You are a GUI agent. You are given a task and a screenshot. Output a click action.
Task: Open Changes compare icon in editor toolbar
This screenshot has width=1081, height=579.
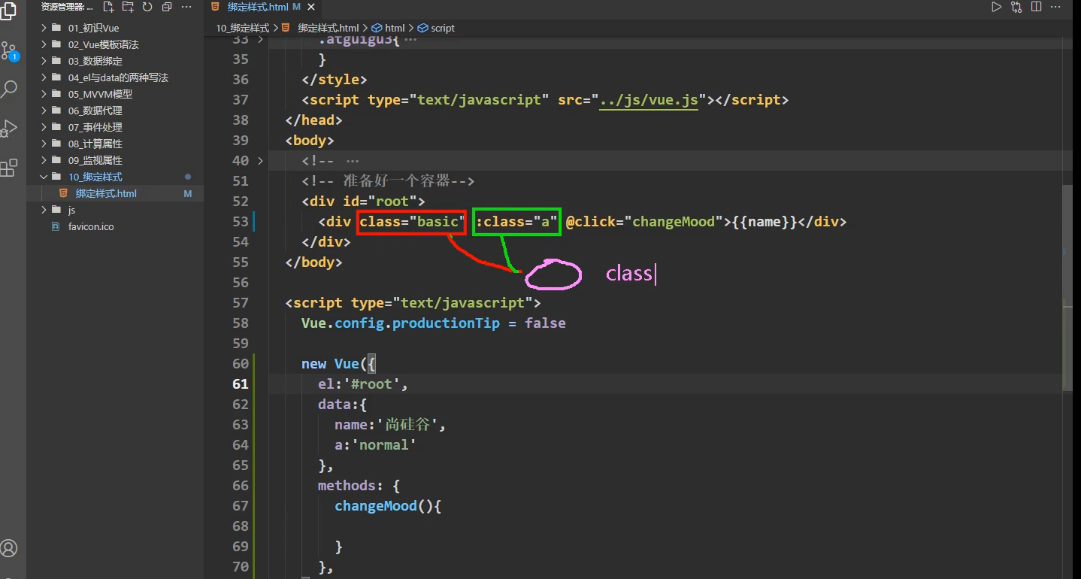point(1016,7)
